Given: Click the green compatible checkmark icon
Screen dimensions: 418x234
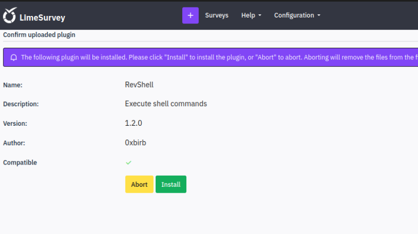Looking at the screenshot, I should click(129, 162).
